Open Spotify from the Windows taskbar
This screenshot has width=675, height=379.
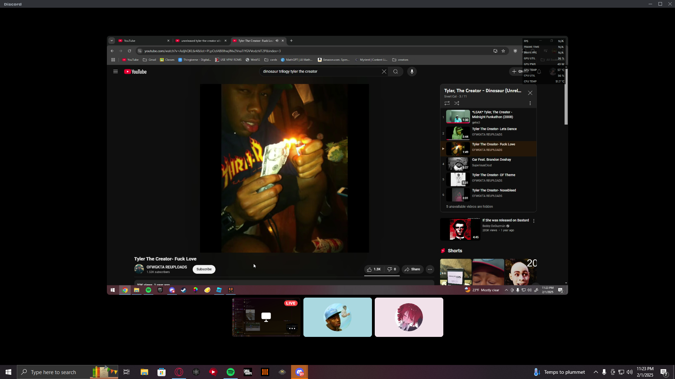tap(231, 372)
